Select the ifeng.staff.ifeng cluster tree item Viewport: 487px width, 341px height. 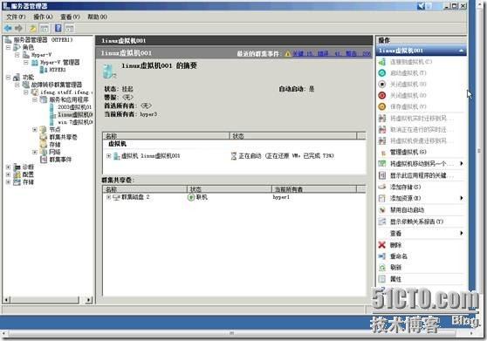click(x=66, y=92)
